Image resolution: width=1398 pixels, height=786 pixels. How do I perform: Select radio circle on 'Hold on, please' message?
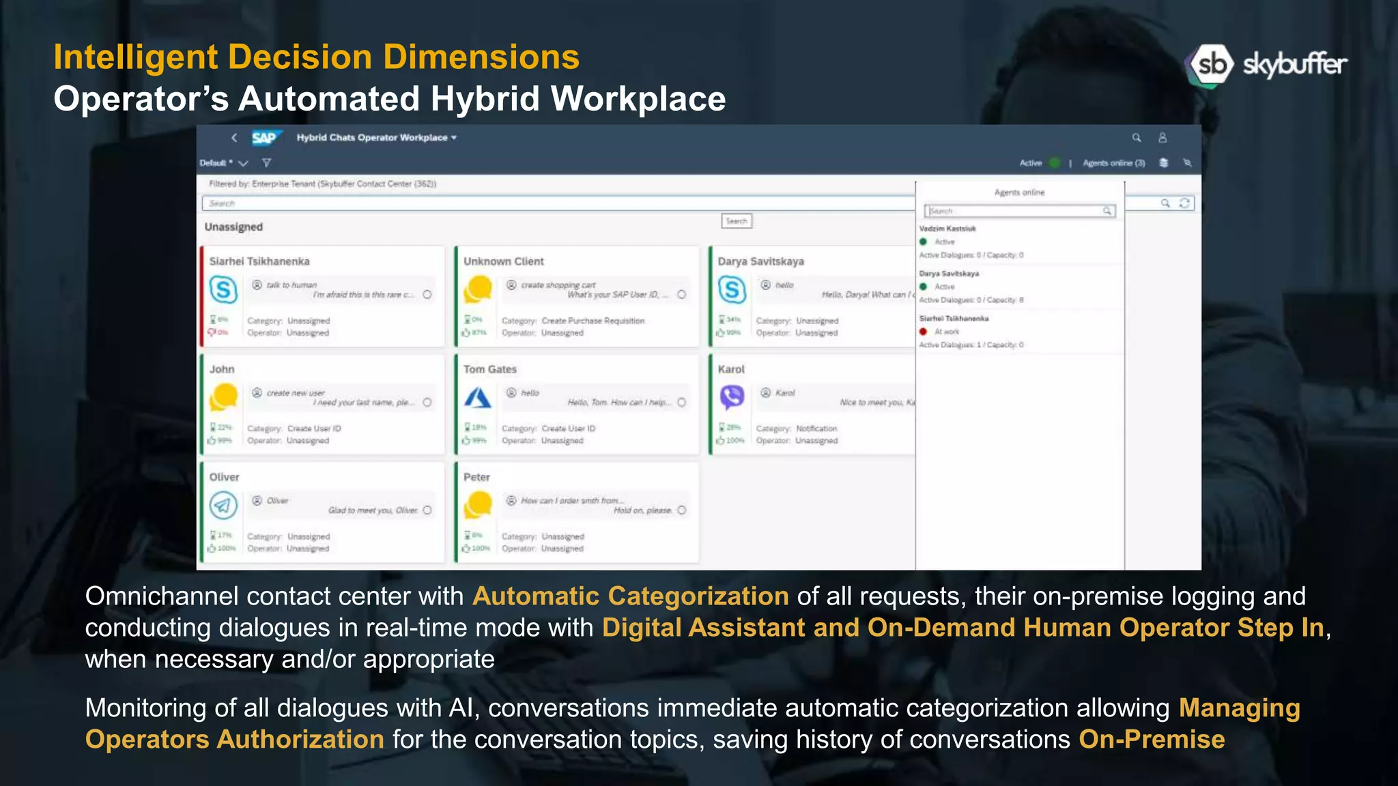point(682,510)
